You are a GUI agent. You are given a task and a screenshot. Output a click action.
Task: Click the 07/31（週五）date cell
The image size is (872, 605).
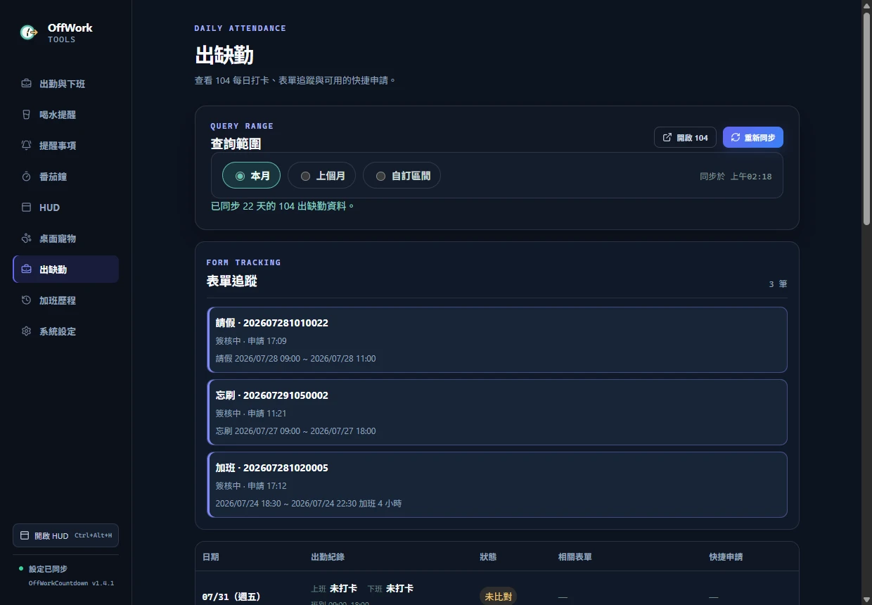coord(231,597)
